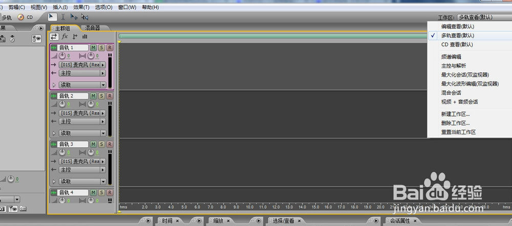Toggle the checklist-eye display icon in left panel
The width and height of the screenshot is (512, 226).
pos(36,39)
